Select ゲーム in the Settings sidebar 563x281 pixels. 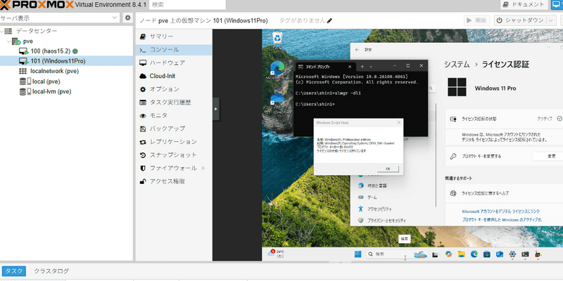372,197
